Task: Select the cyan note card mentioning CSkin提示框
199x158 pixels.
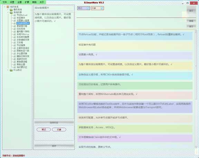Action: click(x=135, y=76)
